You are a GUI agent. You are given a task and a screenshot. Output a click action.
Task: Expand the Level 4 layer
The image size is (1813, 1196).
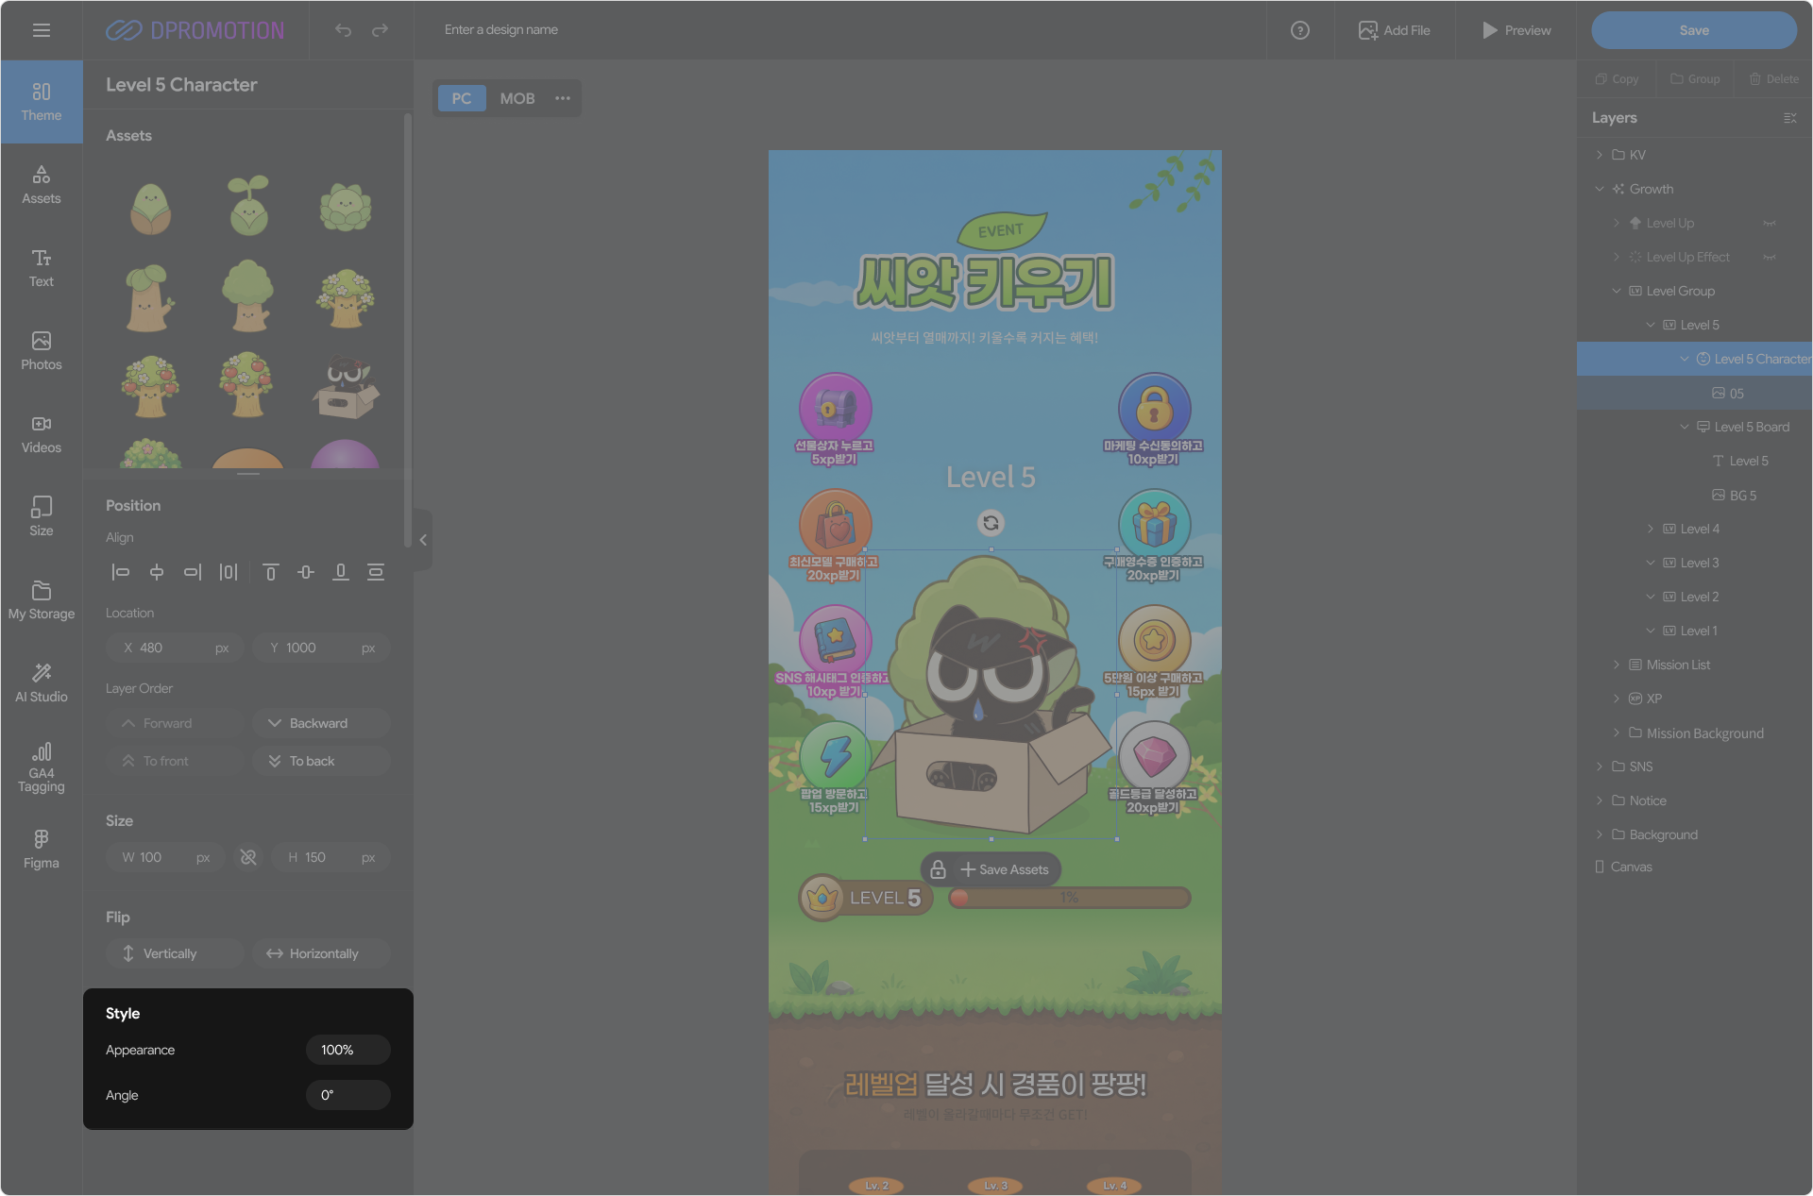(x=1651, y=529)
